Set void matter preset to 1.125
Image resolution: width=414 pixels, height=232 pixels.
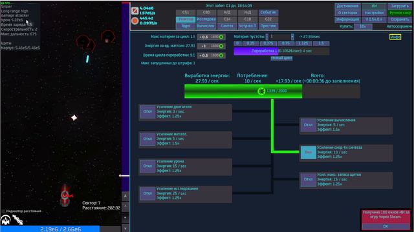303,43
